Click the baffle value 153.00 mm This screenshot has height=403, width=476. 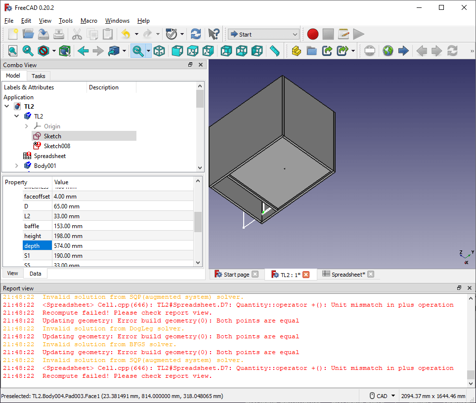tap(123, 226)
